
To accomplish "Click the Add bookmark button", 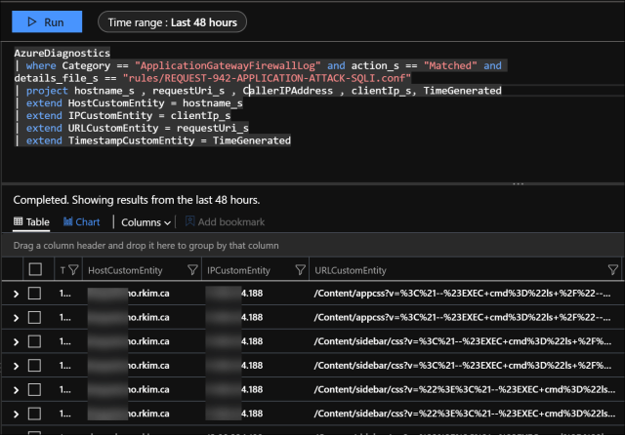I will 225,222.
